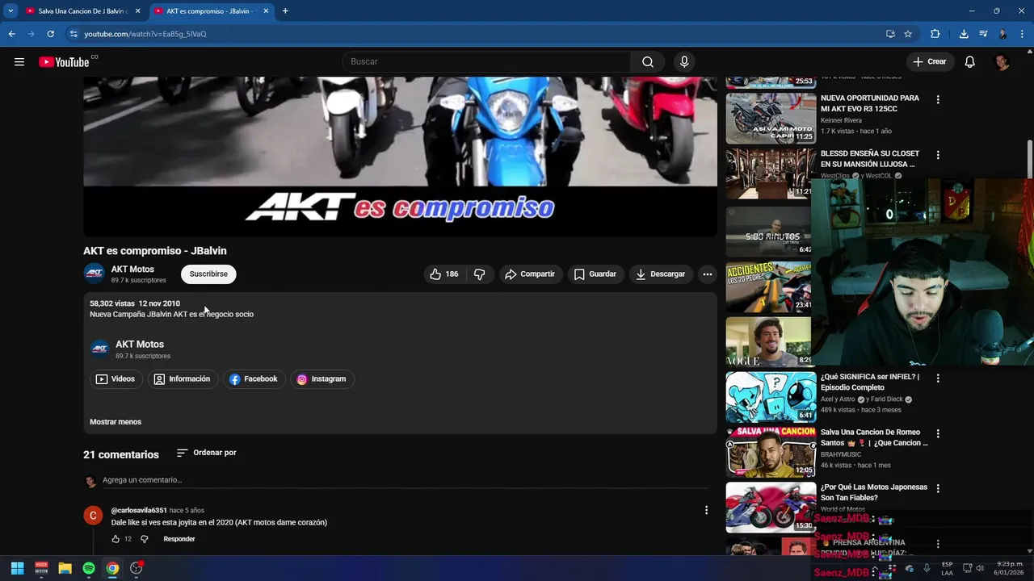Subscribe to AKT Motos channel

point(208,274)
